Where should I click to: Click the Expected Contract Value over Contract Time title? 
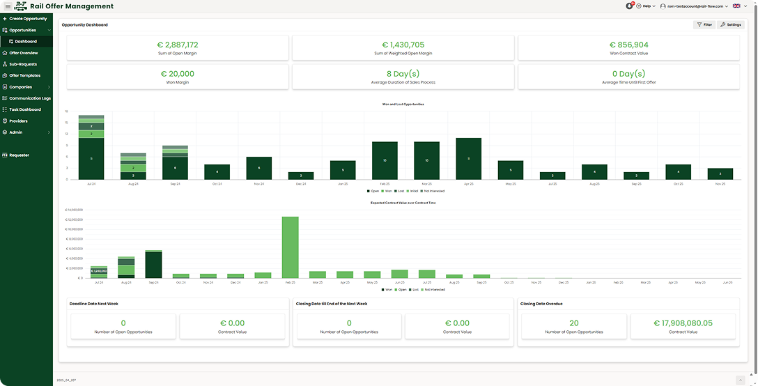(403, 203)
